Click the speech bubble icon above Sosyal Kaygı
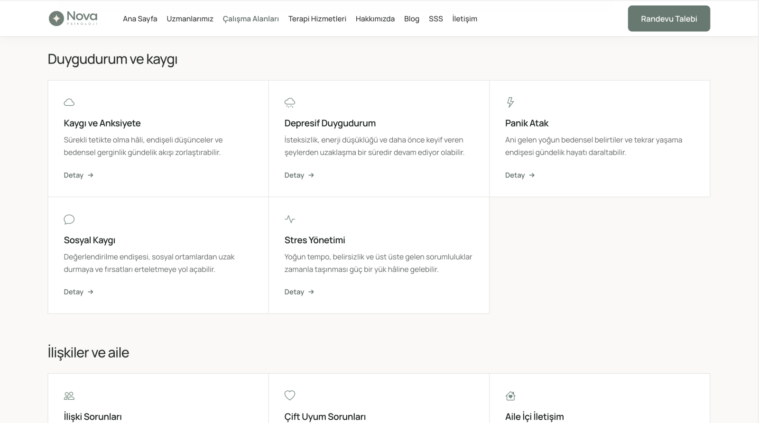Image resolution: width=759 pixels, height=423 pixels. coord(69,219)
